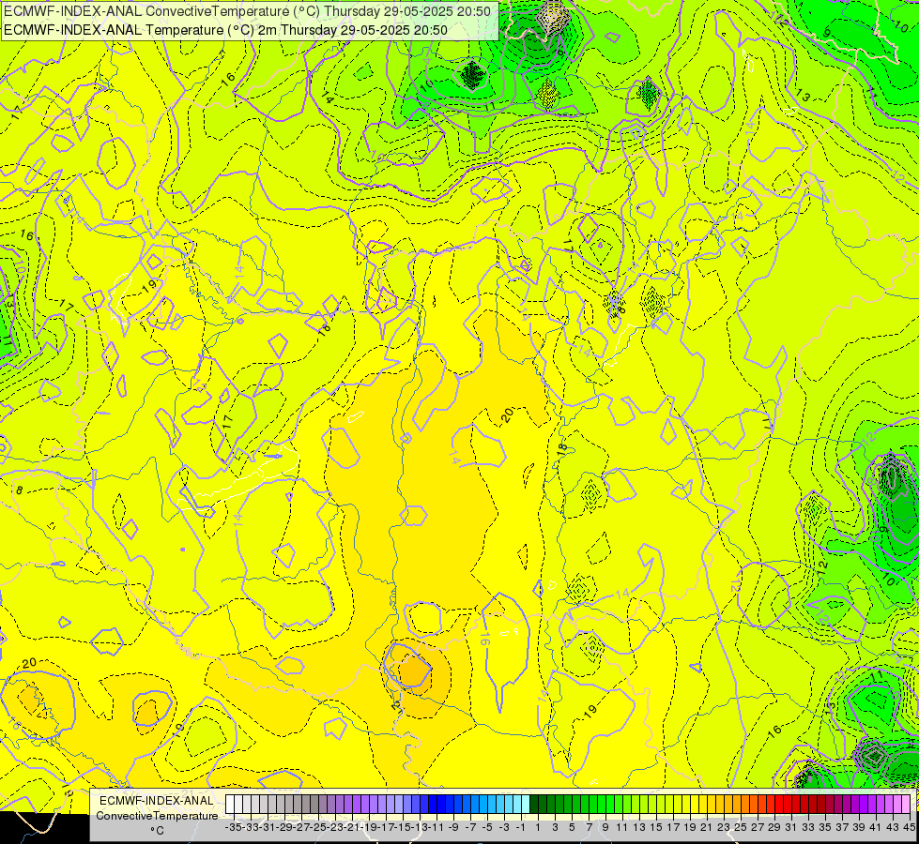Screen dimensions: 919x844
Task: Pick the darkest green swatch above 1 label
Action: click(x=534, y=805)
